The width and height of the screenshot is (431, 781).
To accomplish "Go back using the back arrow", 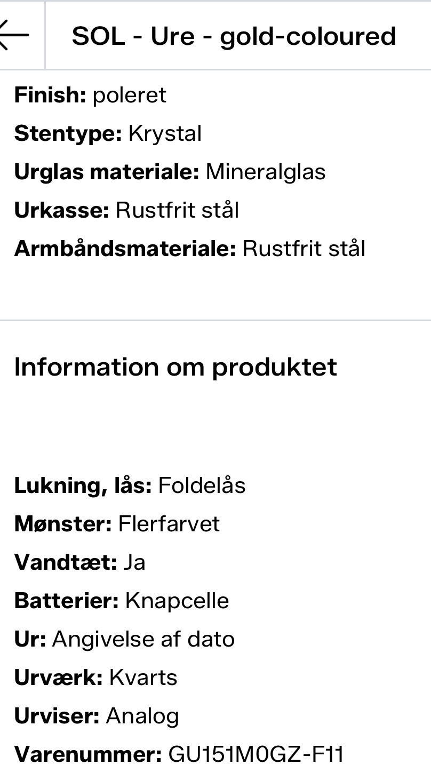I will 15,35.
